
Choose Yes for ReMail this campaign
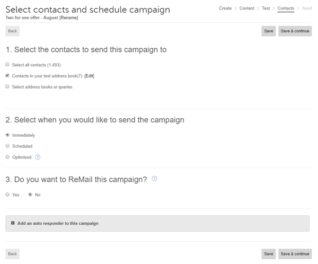click(7, 195)
